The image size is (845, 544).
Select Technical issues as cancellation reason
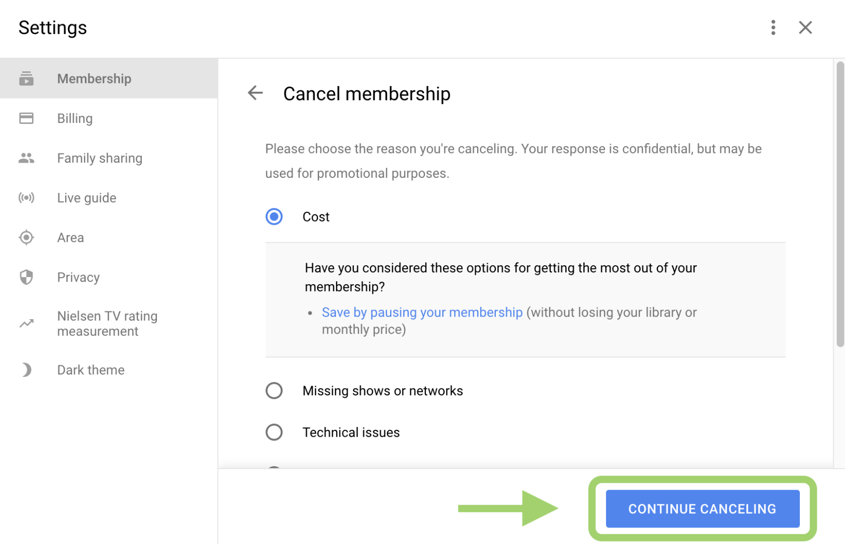point(274,432)
